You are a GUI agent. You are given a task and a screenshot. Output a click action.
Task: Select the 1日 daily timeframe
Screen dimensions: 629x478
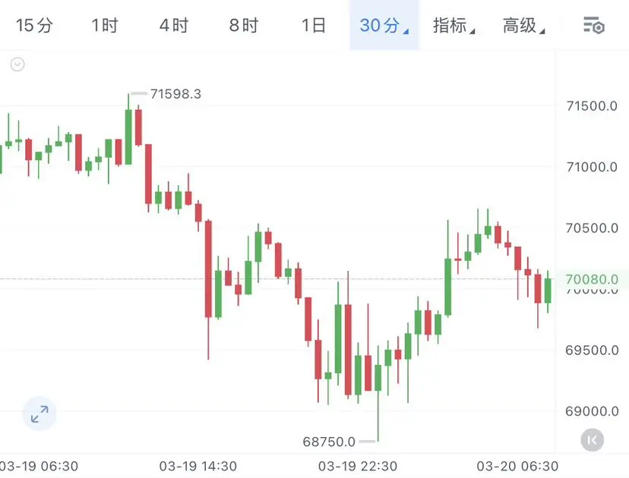pos(313,26)
